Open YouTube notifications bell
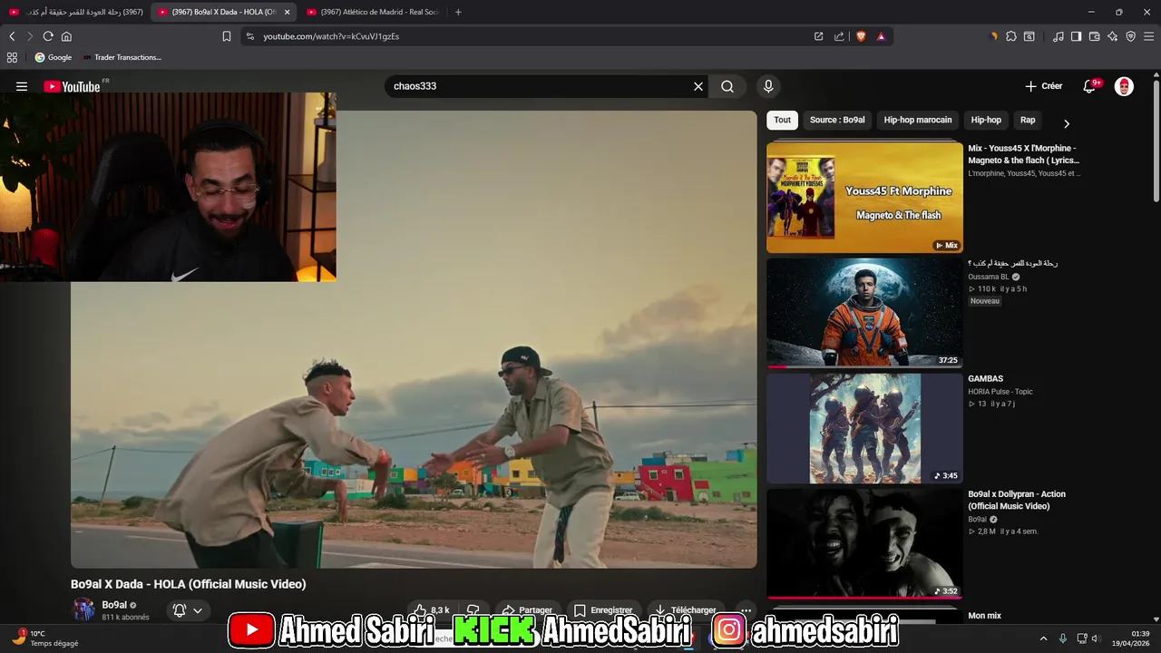Image resolution: width=1161 pixels, height=653 pixels. [1089, 86]
